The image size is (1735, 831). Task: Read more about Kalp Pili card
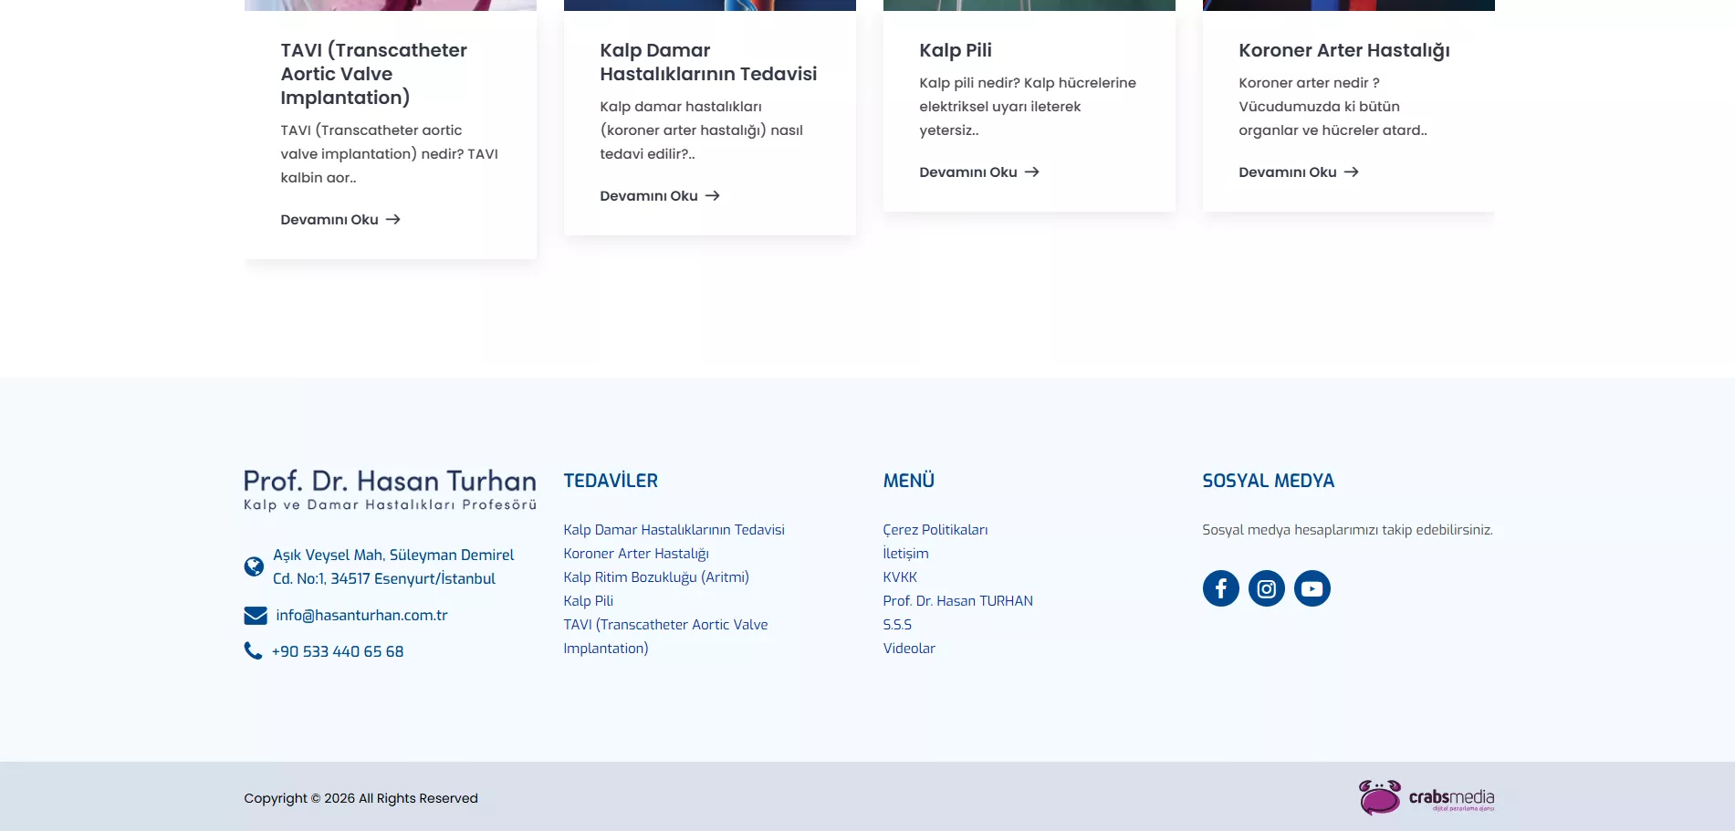click(978, 172)
